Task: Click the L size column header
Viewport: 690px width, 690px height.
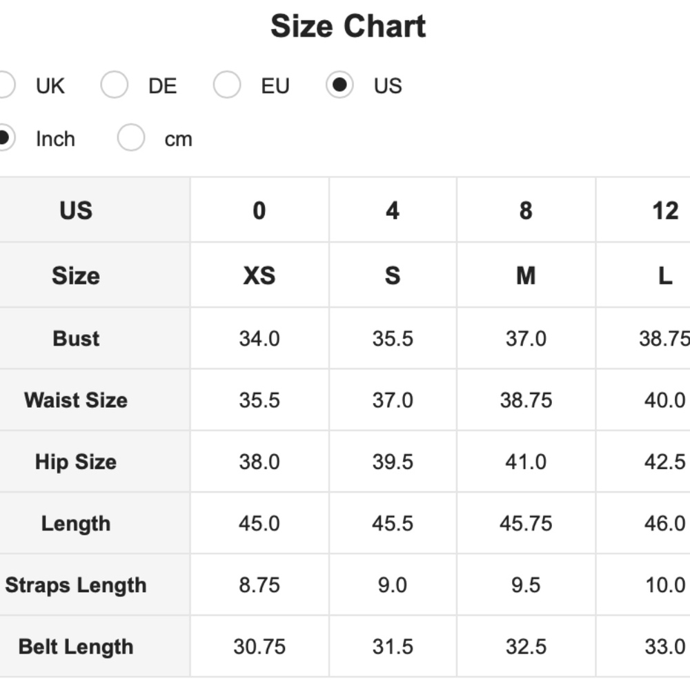Action: pos(664,276)
